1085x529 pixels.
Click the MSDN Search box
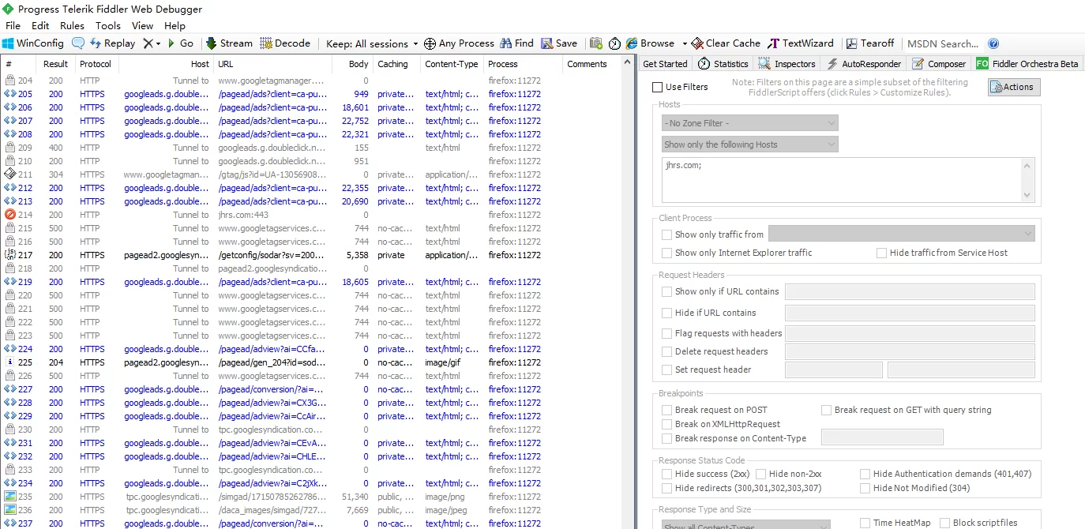click(943, 43)
